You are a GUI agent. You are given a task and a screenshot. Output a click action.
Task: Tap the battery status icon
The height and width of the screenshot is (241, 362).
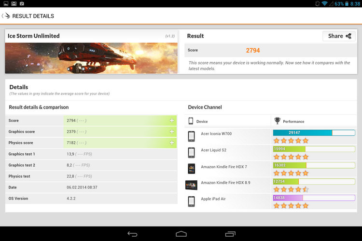tap(347, 4)
